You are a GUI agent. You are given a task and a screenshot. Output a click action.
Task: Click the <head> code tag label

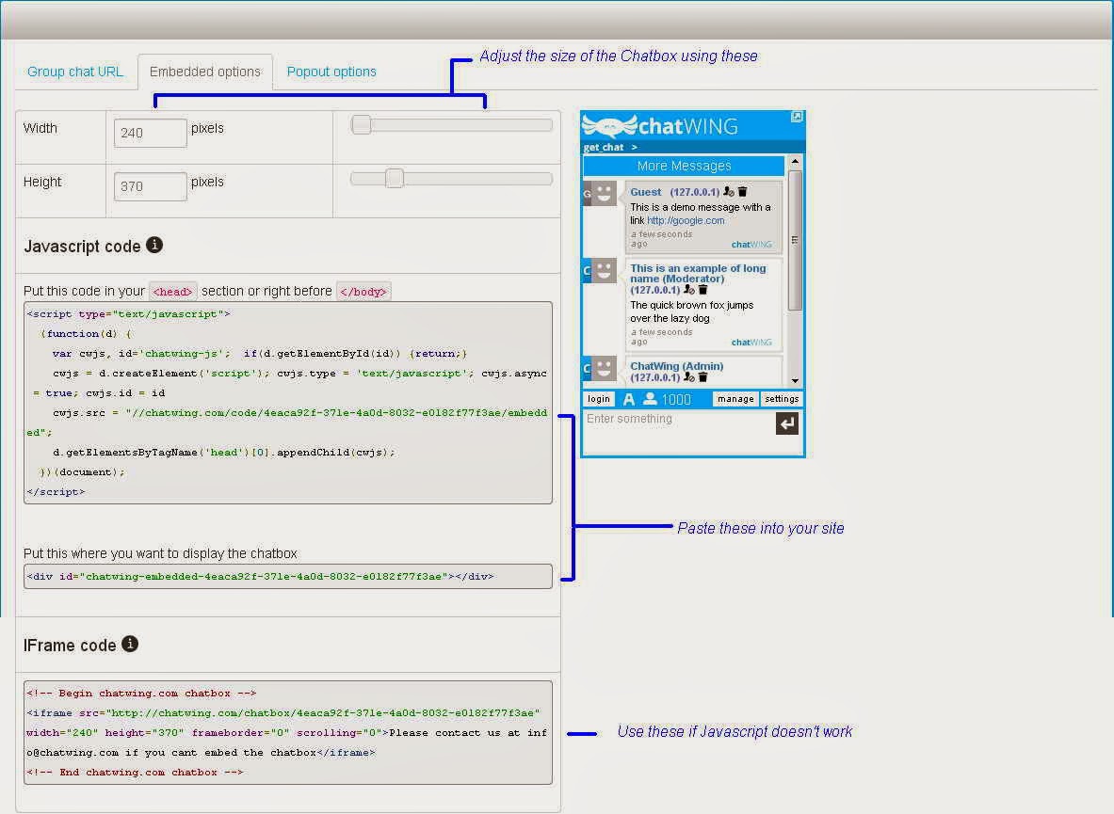pyautogui.click(x=172, y=292)
